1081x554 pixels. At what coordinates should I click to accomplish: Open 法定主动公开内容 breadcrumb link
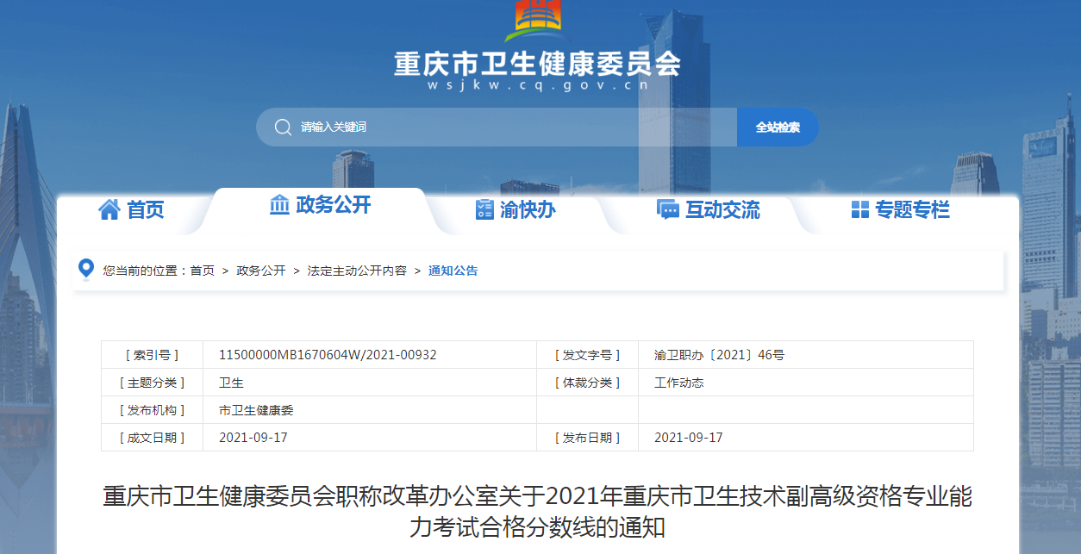click(357, 271)
